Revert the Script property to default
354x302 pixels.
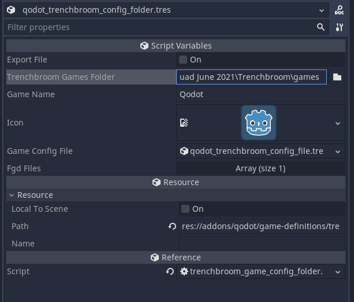click(170, 271)
